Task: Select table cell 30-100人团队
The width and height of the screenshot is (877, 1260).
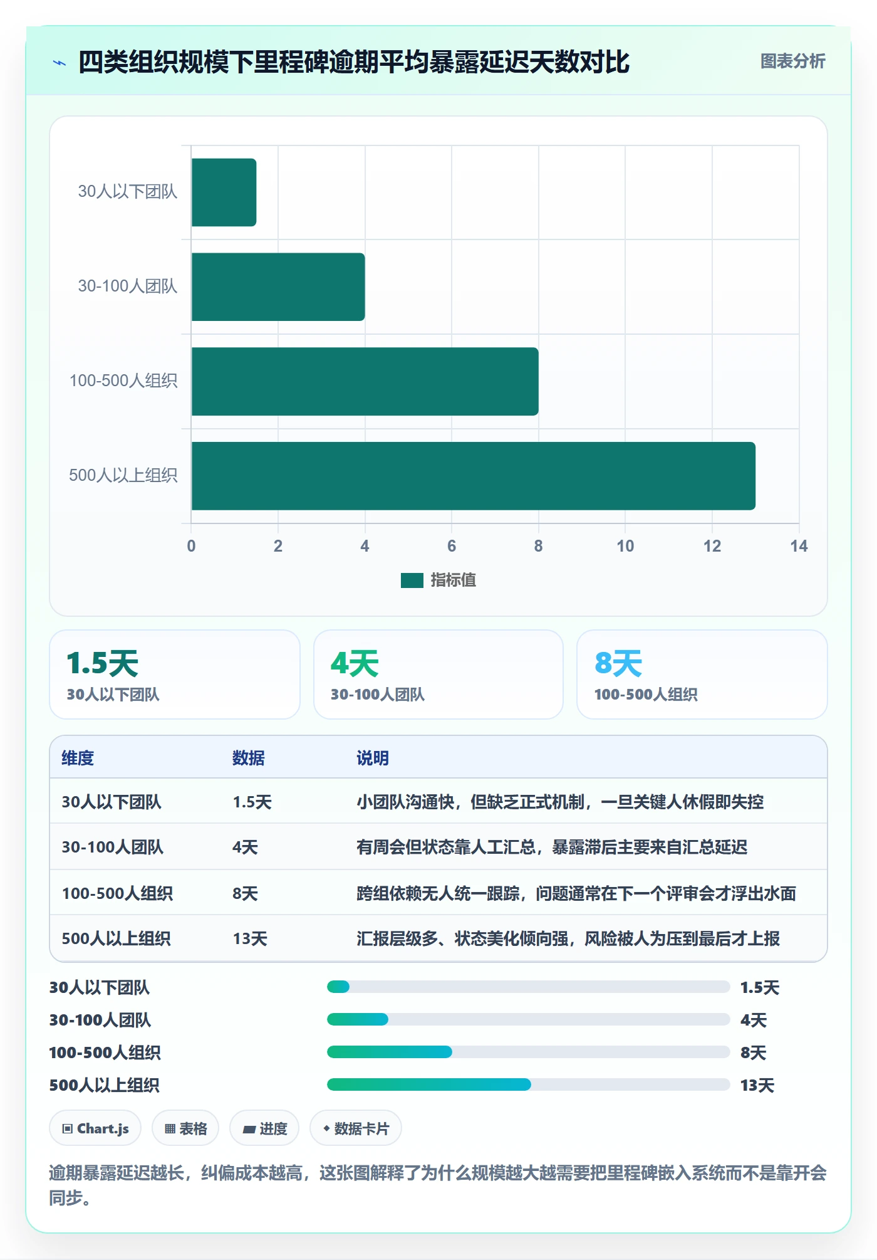Action: 113,847
